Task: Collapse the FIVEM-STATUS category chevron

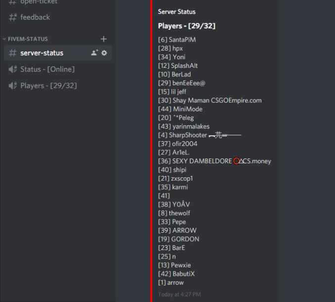Action: (x=4, y=39)
